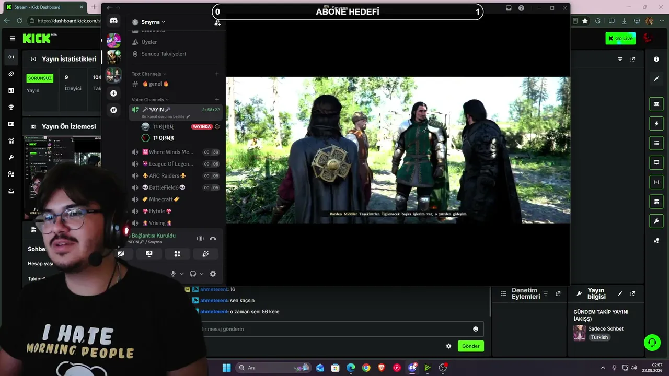669x376 pixels.
Task: Click the Windows taskbar search box
Action: click(x=273, y=368)
